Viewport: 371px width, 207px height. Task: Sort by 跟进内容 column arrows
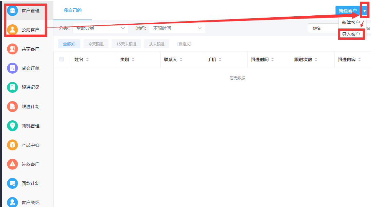(359, 60)
